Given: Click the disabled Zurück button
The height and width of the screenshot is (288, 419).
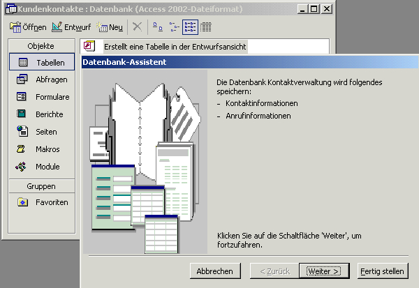Looking at the screenshot, I should tap(274, 271).
